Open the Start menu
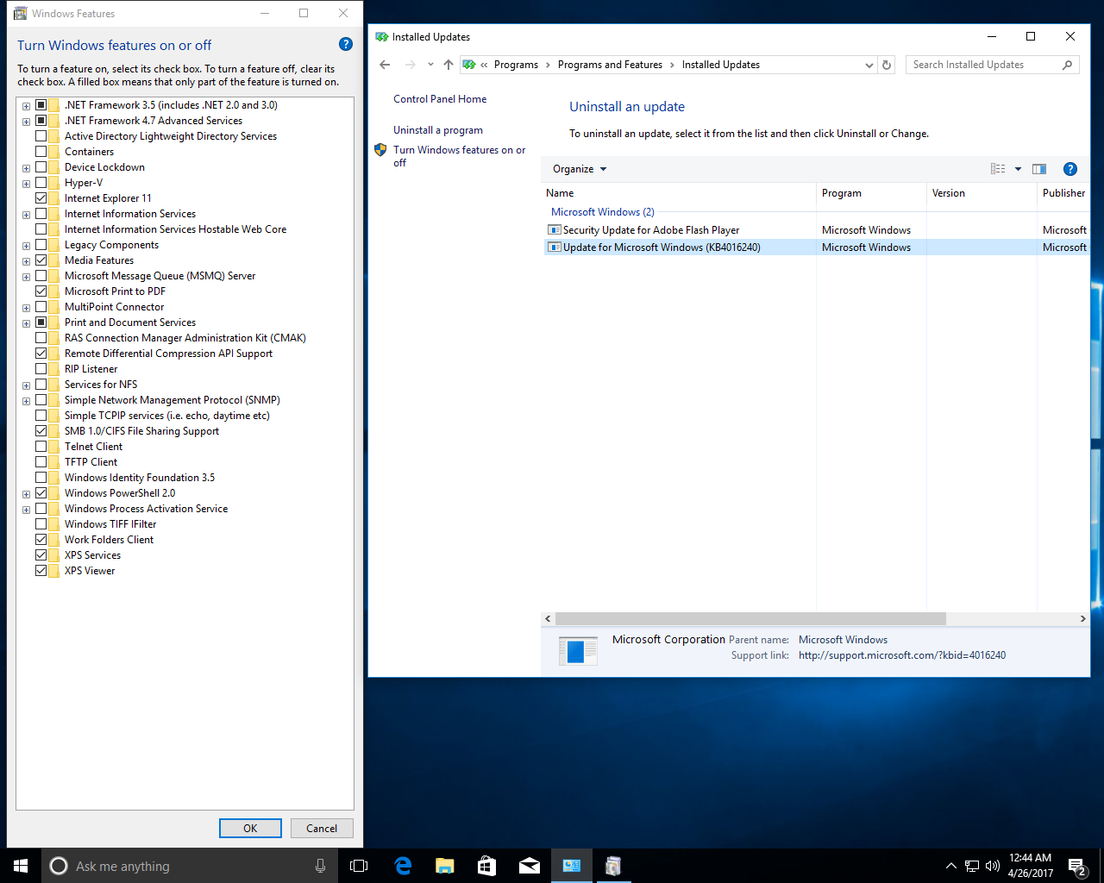Image resolution: width=1104 pixels, height=883 pixels. click(21, 866)
